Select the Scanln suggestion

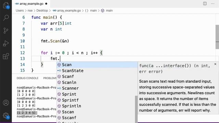97,82
